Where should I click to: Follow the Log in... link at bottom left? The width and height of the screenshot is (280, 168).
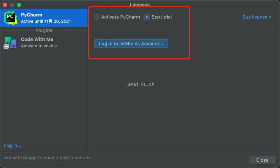click(x=13, y=145)
